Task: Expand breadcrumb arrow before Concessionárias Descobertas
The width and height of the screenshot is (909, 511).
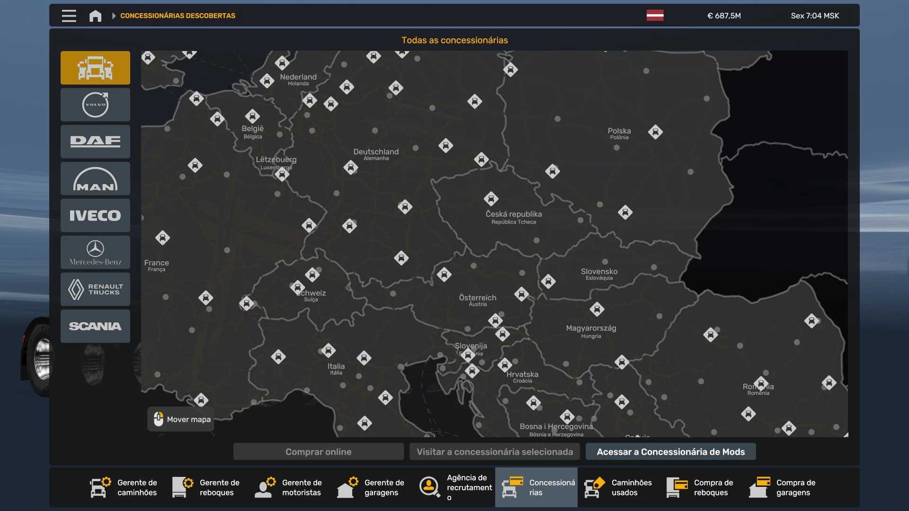Action: tap(114, 16)
